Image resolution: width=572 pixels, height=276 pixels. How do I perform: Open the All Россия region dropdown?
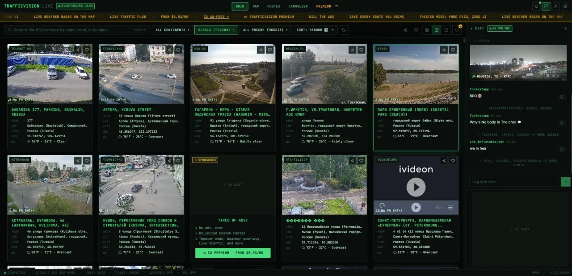(x=265, y=30)
